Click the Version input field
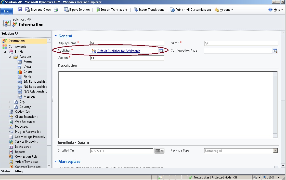 tap(127, 58)
